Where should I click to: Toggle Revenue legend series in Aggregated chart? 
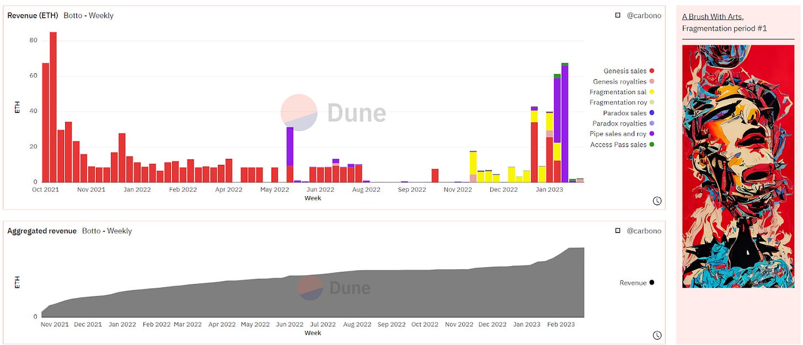pyautogui.click(x=637, y=283)
